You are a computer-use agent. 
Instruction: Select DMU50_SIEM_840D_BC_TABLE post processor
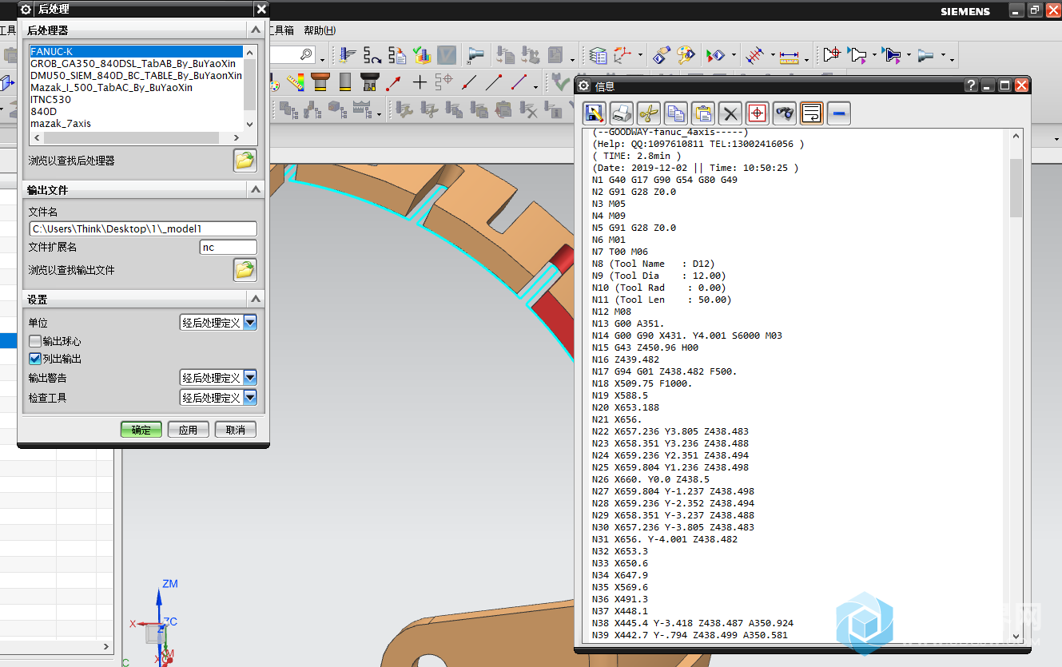pyautogui.click(x=136, y=75)
